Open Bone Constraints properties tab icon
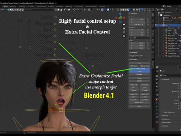 [x=156, y=117]
